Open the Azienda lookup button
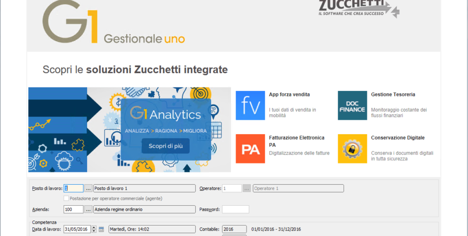This screenshot has height=236, width=468. 88,210
